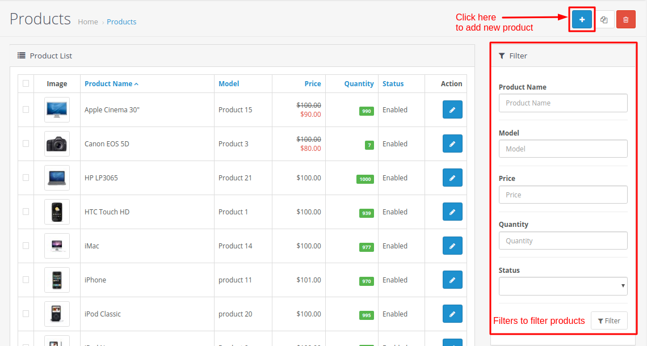Image resolution: width=647 pixels, height=346 pixels.
Task: Click the Canon EOS 5D product name
Action: (107, 144)
